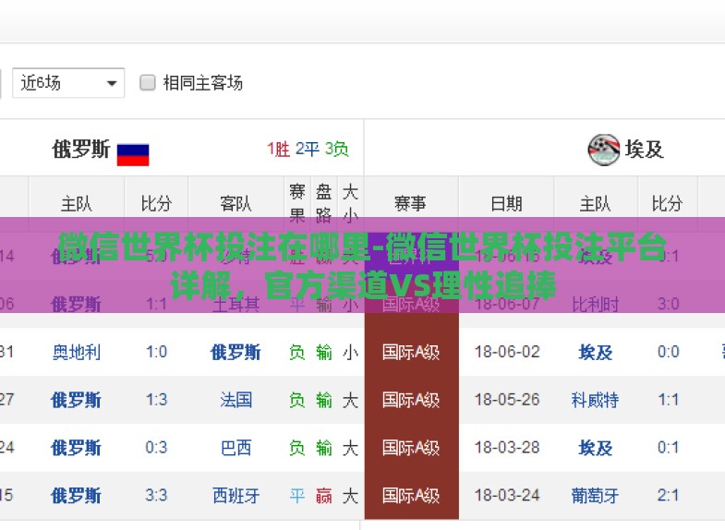Click the 平 result in 西班牙 row
725x530 pixels.
point(296,496)
